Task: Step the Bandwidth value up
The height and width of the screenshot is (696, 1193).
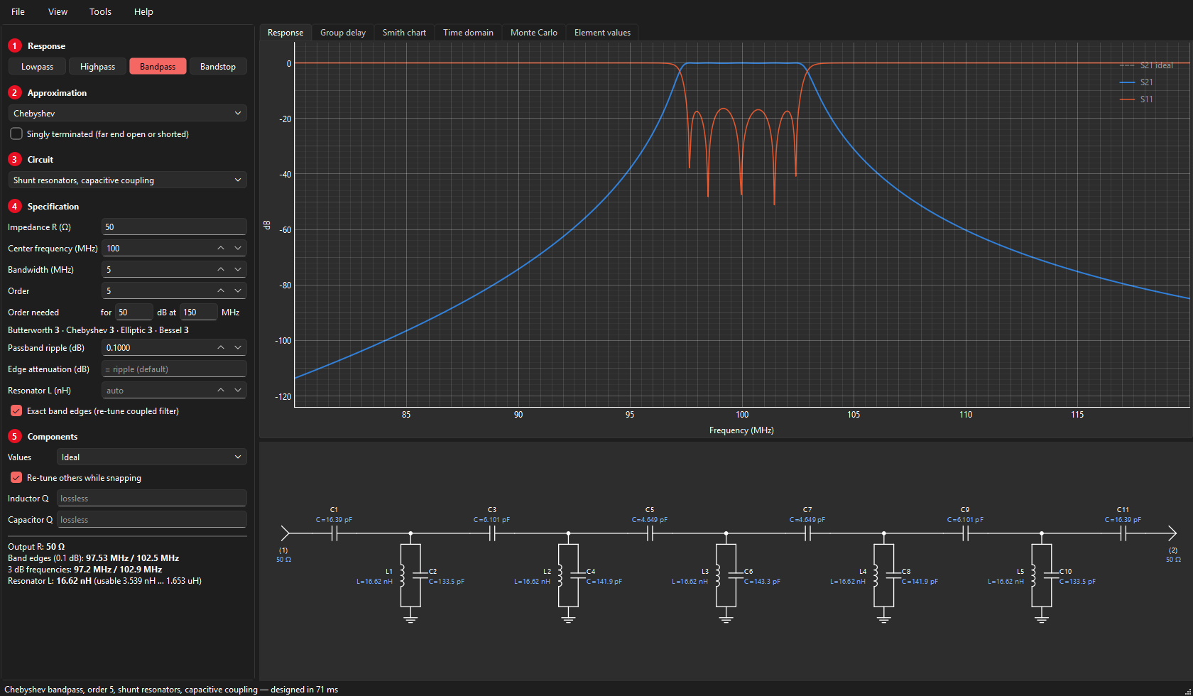Action: click(x=221, y=269)
